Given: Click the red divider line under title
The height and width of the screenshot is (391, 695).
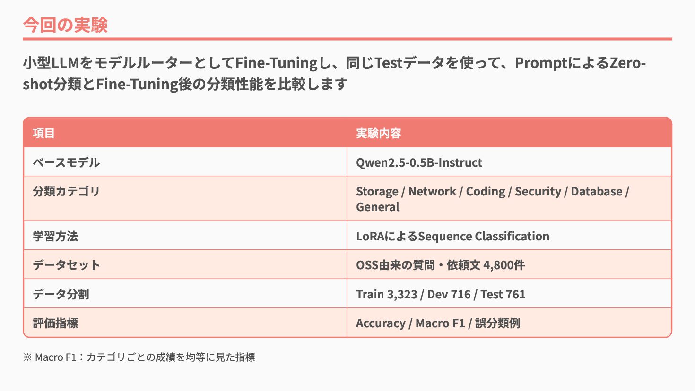Looking at the screenshot, I should tap(347, 39).
